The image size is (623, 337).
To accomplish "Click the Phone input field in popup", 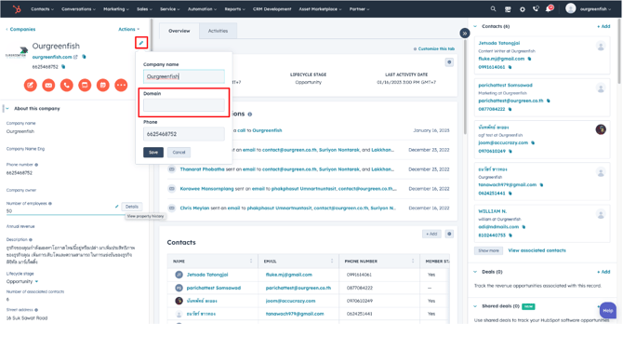I will (183, 134).
